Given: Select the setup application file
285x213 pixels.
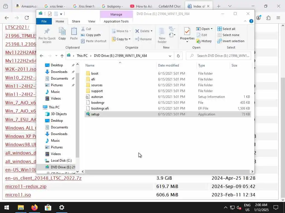Looking at the screenshot, I should tap(168, 114).
